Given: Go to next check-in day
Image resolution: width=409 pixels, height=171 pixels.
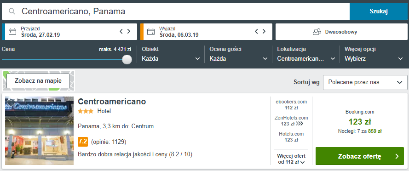Looking at the screenshot, I should (x=129, y=32).
